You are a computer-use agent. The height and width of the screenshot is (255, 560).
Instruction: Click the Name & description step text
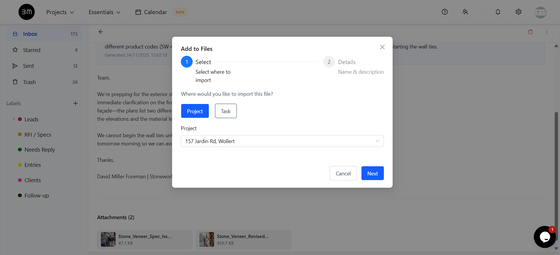click(x=361, y=72)
